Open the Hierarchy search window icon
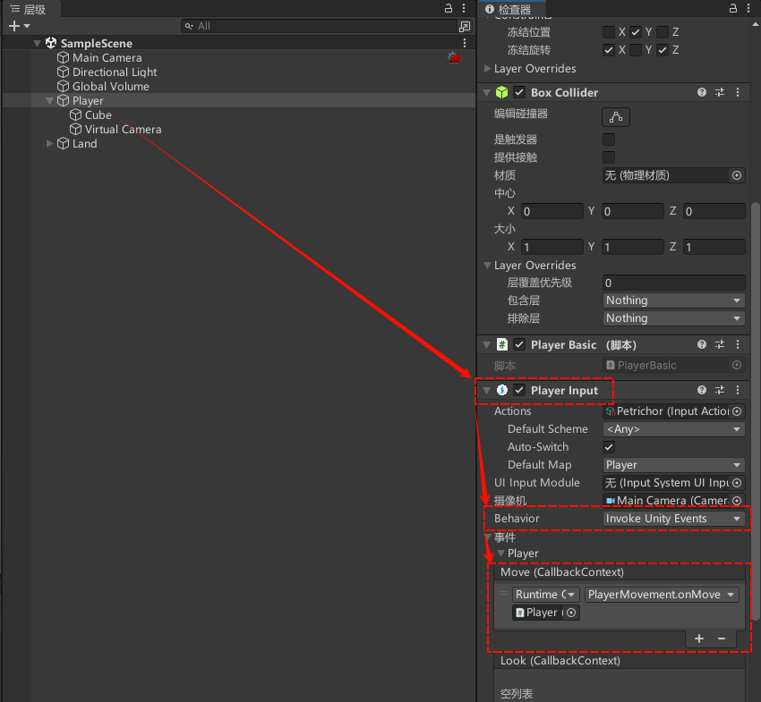This screenshot has height=702, width=761. click(465, 26)
